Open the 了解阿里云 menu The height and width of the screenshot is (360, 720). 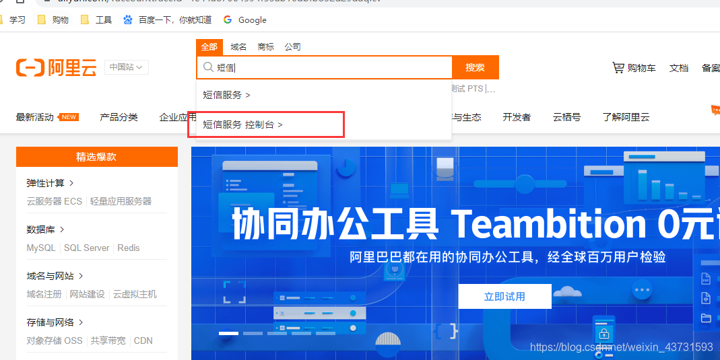pyautogui.click(x=626, y=117)
